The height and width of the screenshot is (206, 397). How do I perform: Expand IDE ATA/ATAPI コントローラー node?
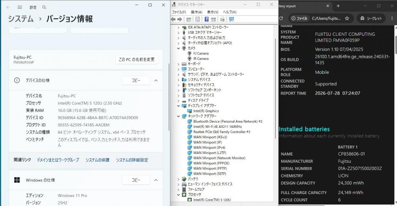(x=178, y=27)
